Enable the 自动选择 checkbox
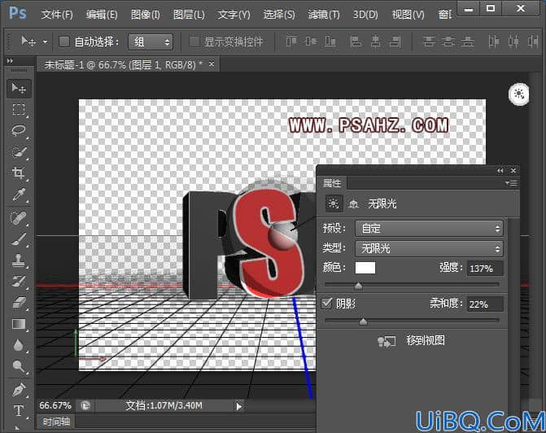Screen dimensions: 546x433 (64, 42)
